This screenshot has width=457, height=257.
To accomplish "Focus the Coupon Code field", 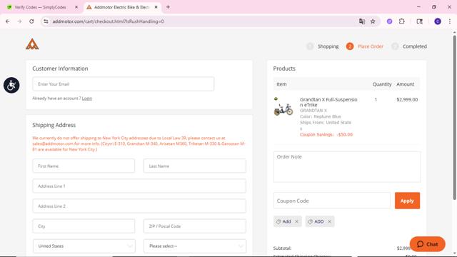I will point(331,201).
